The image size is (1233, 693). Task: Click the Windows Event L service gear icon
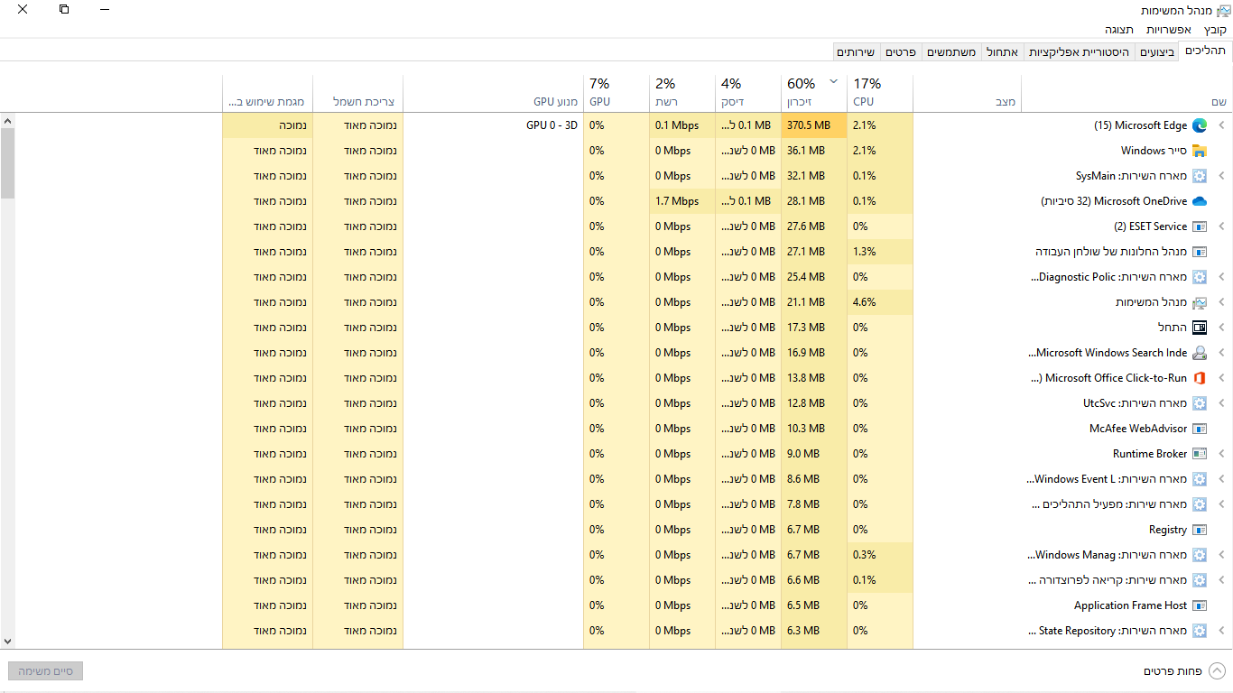click(x=1200, y=479)
